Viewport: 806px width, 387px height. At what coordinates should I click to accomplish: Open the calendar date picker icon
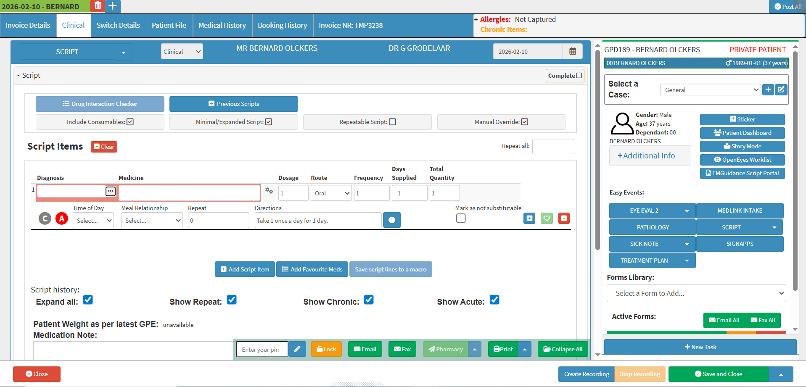click(x=572, y=51)
